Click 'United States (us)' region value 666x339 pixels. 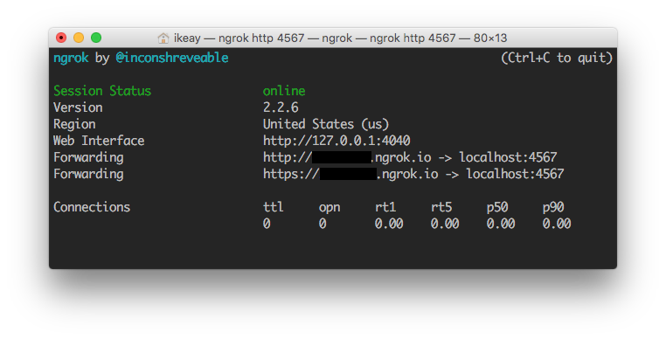tap(326, 124)
